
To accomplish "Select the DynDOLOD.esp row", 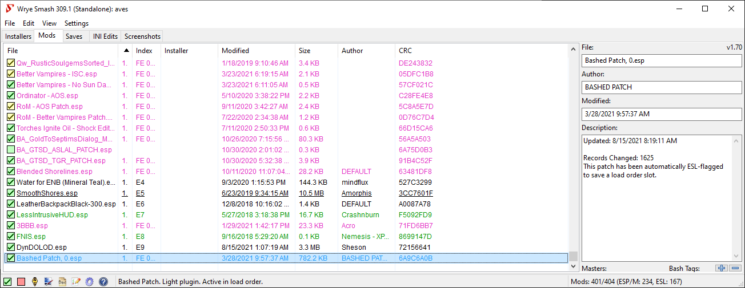I will tap(287, 248).
